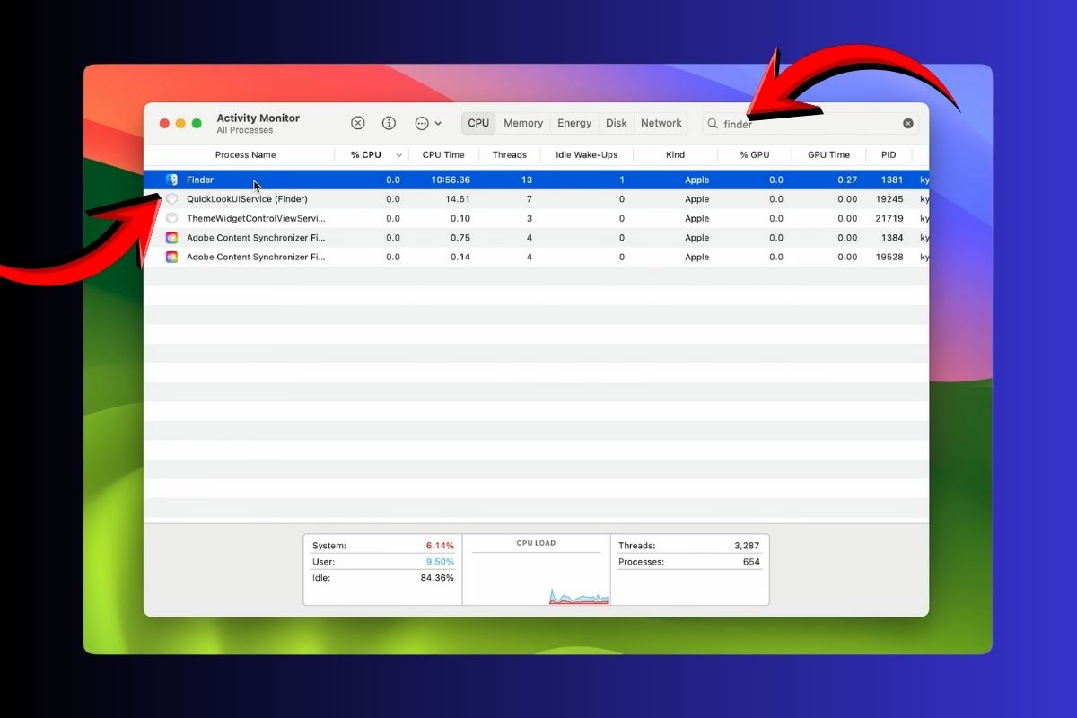Open the Disk tab

pyautogui.click(x=617, y=123)
